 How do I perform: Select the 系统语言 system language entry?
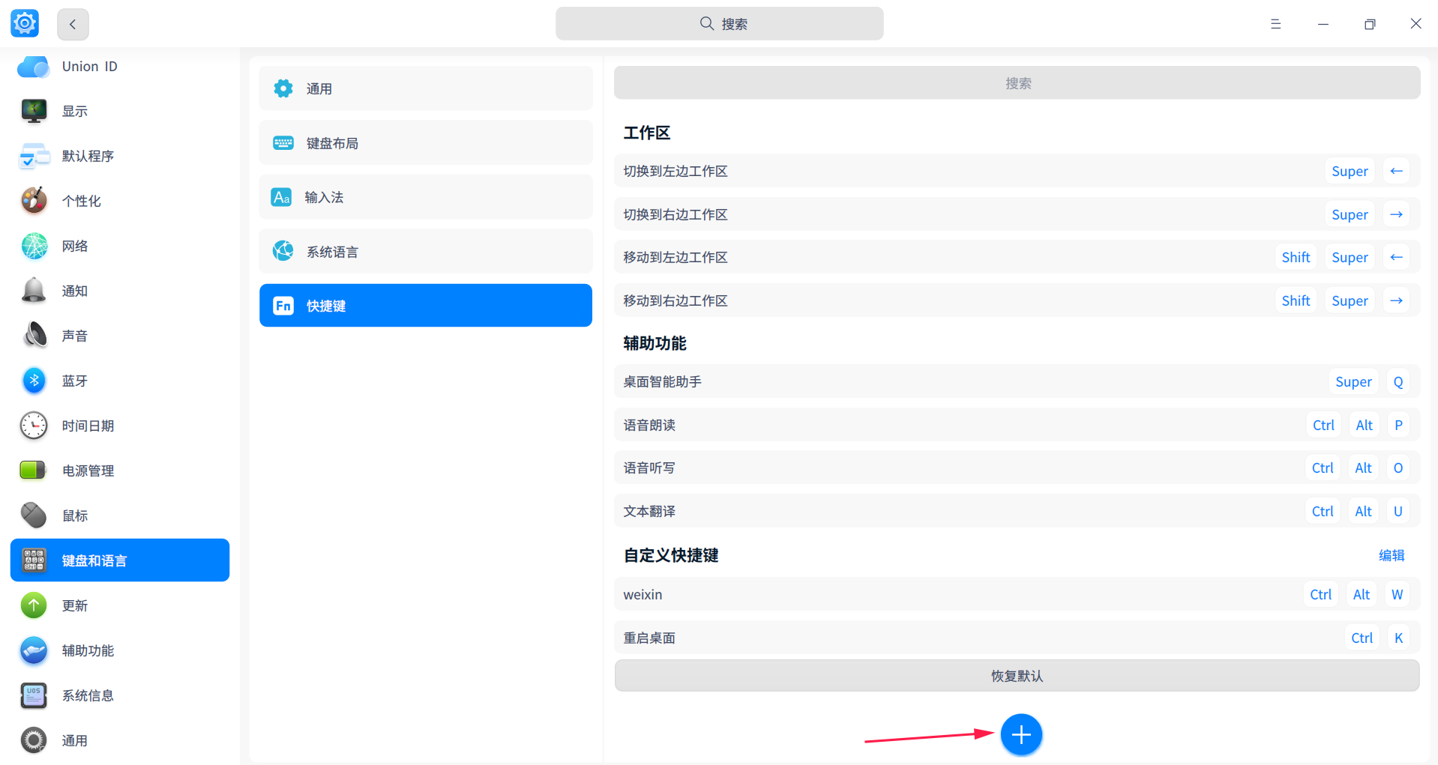pos(425,251)
